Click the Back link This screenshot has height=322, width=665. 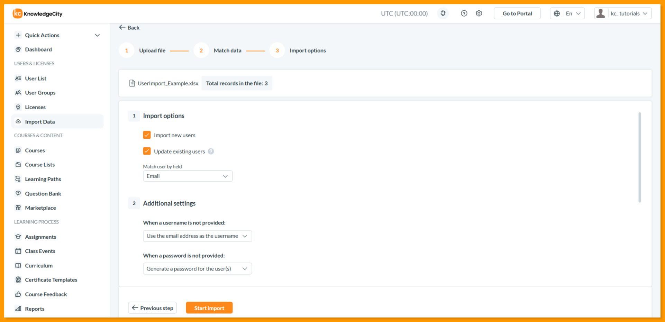tap(129, 28)
